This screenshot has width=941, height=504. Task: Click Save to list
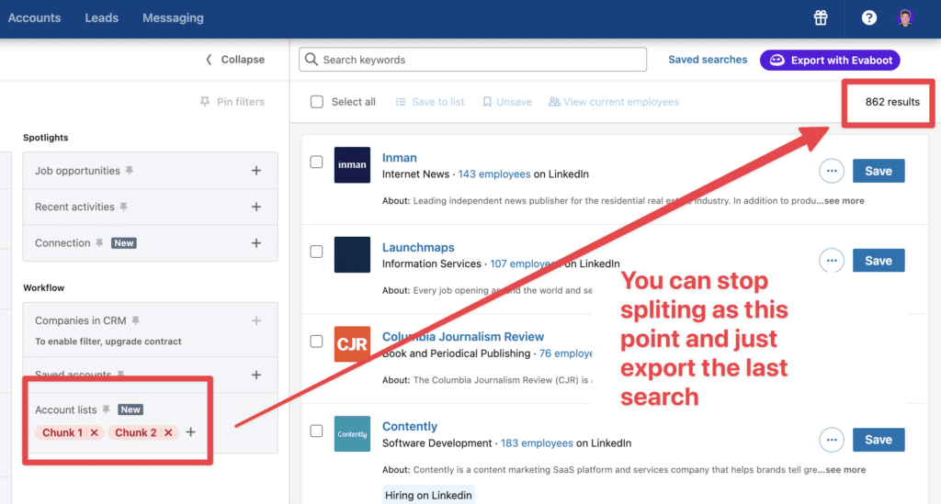click(430, 102)
